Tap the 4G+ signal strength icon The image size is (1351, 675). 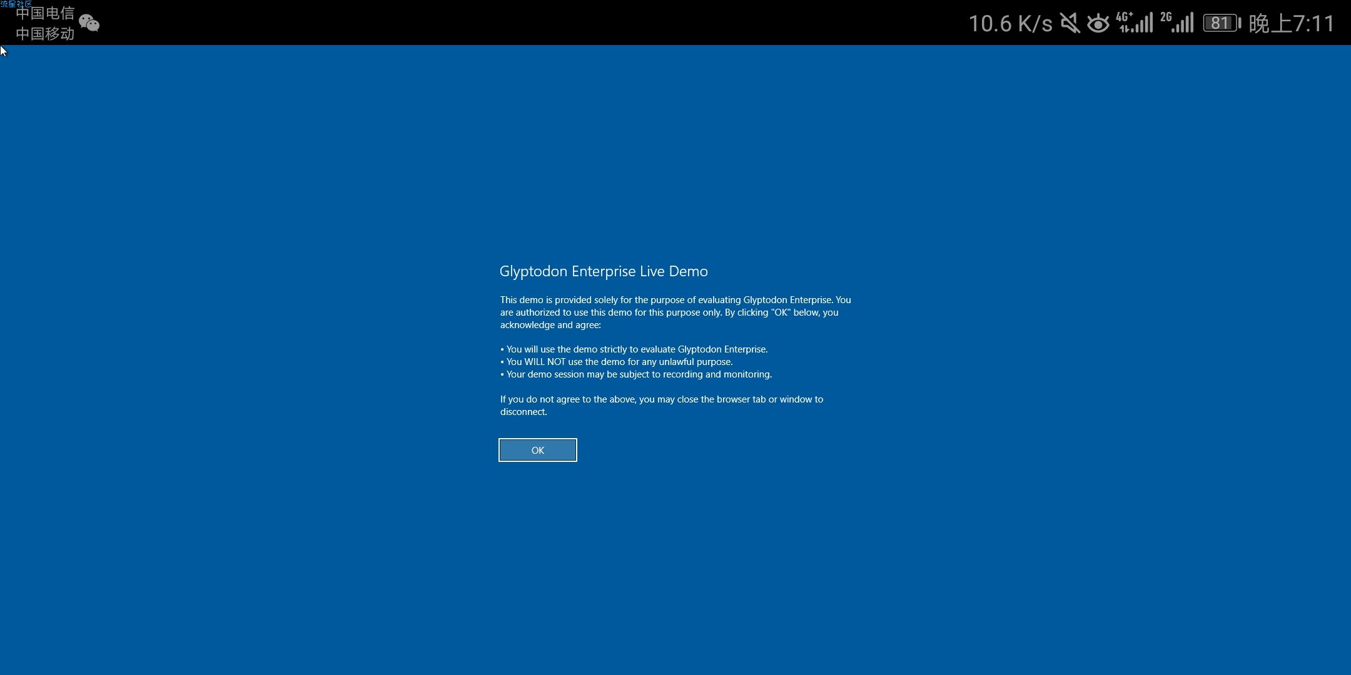1135,22
